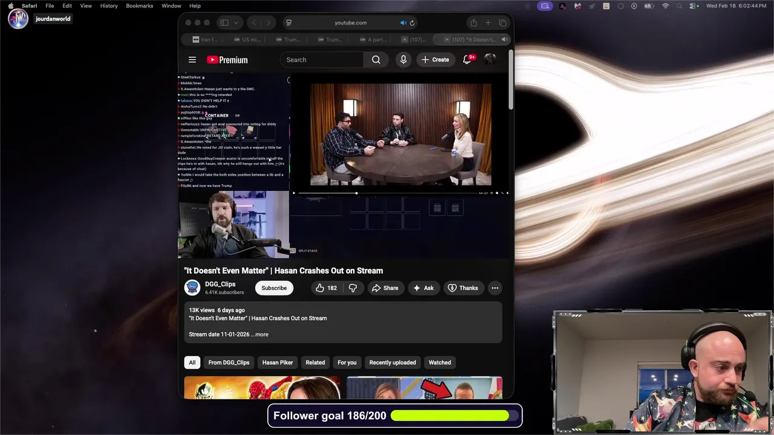Open the Window menu
Viewport: 774px width, 435px height.
[171, 6]
